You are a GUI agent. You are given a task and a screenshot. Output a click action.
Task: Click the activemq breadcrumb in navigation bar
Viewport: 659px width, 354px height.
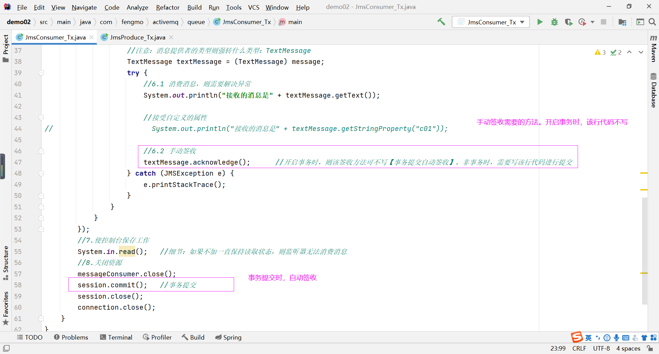(165, 22)
